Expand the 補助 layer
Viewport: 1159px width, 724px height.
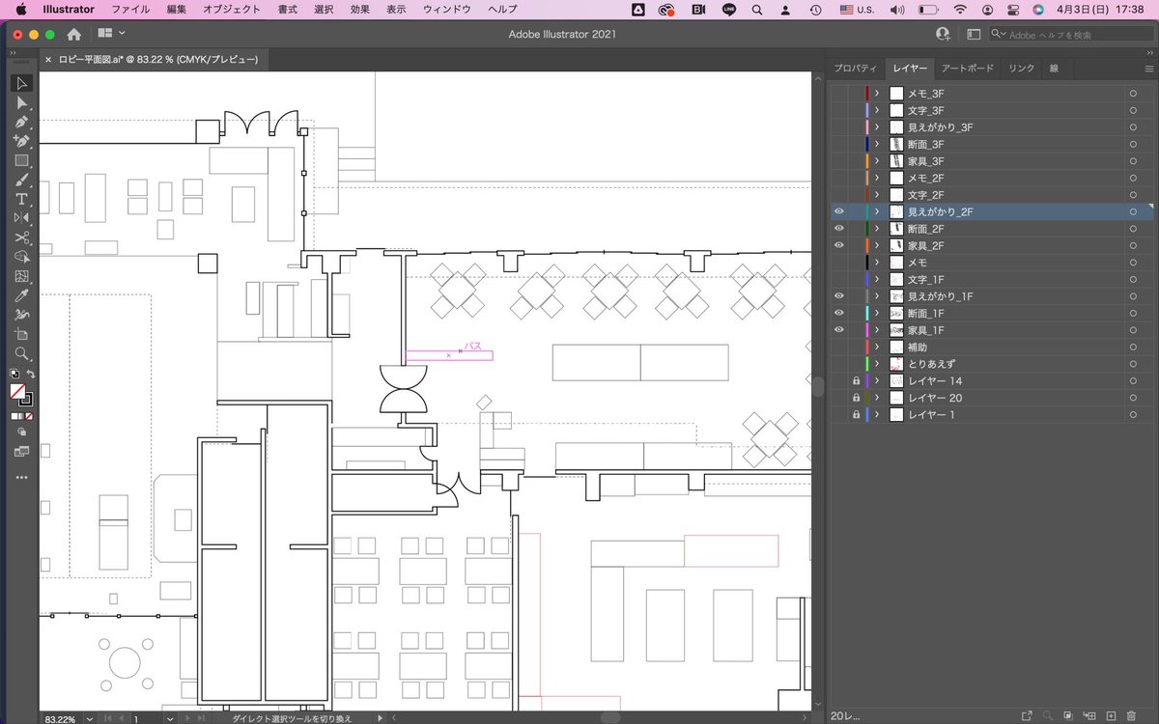click(x=877, y=347)
